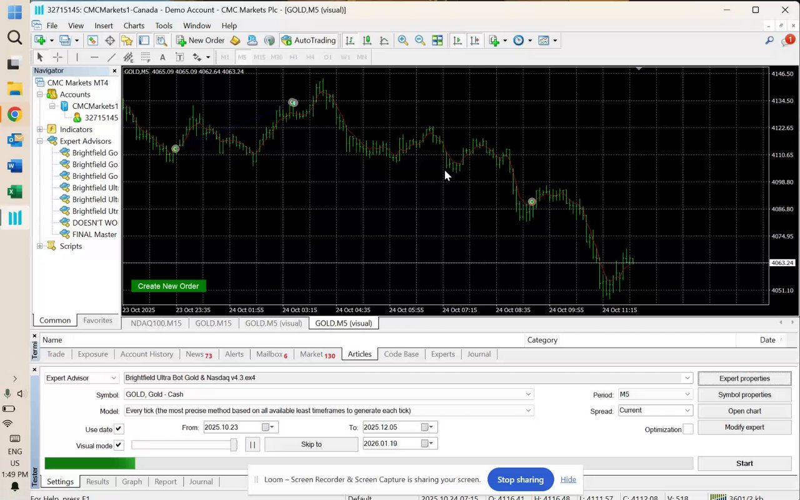This screenshot has width=800, height=500.
Task: Switch to the NDAQ100,M15 chart tab
Action: [x=156, y=323]
